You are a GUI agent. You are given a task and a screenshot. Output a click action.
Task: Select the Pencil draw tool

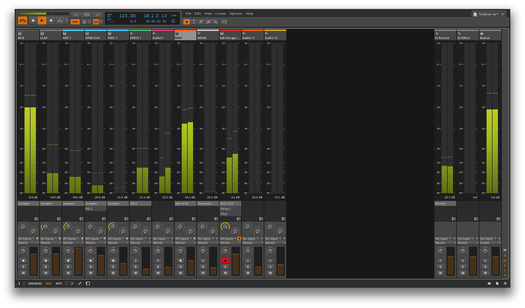tap(201, 22)
